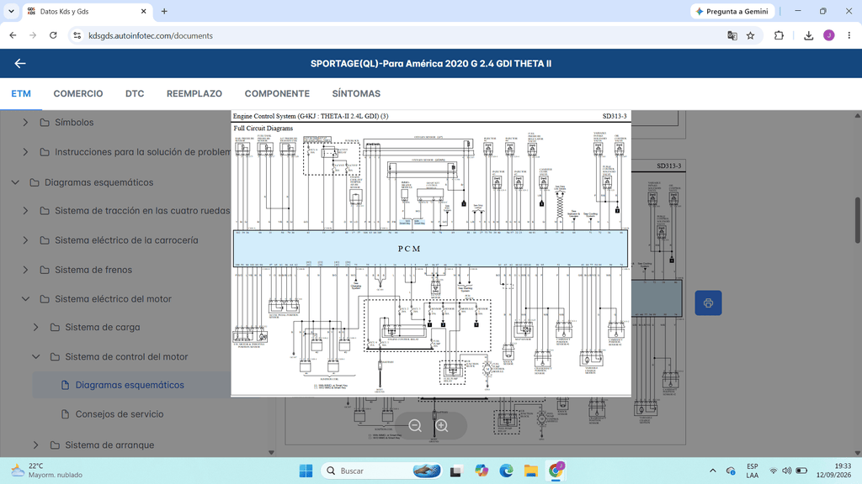Open the SÍNTOMAS tab

click(356, 94)
